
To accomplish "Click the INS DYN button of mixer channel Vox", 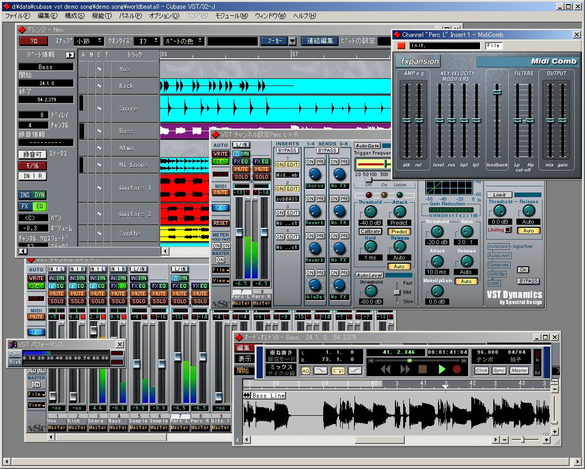I will 57,278.
